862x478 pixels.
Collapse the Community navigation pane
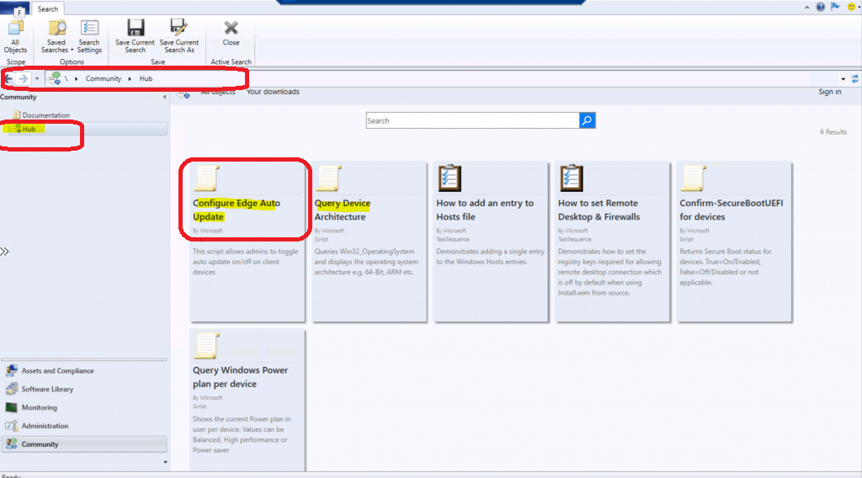[164, 98]
